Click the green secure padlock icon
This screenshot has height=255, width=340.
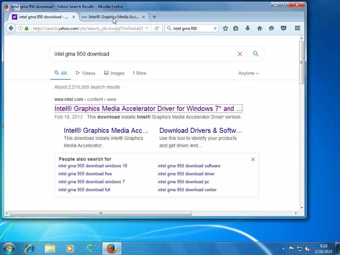click(x=27, y=29)
